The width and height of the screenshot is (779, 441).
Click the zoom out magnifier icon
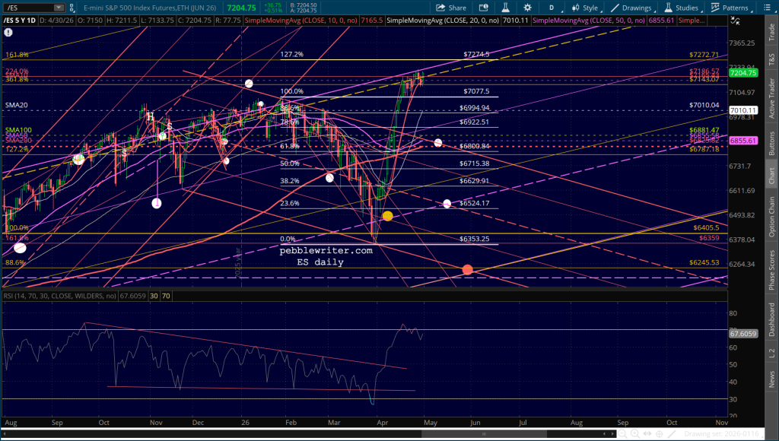tap(622, 434)
